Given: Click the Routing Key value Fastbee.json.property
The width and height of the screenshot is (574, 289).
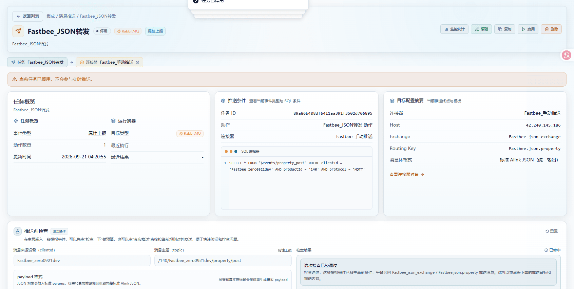Looking at the screenshot, I should tap(535, 149).
